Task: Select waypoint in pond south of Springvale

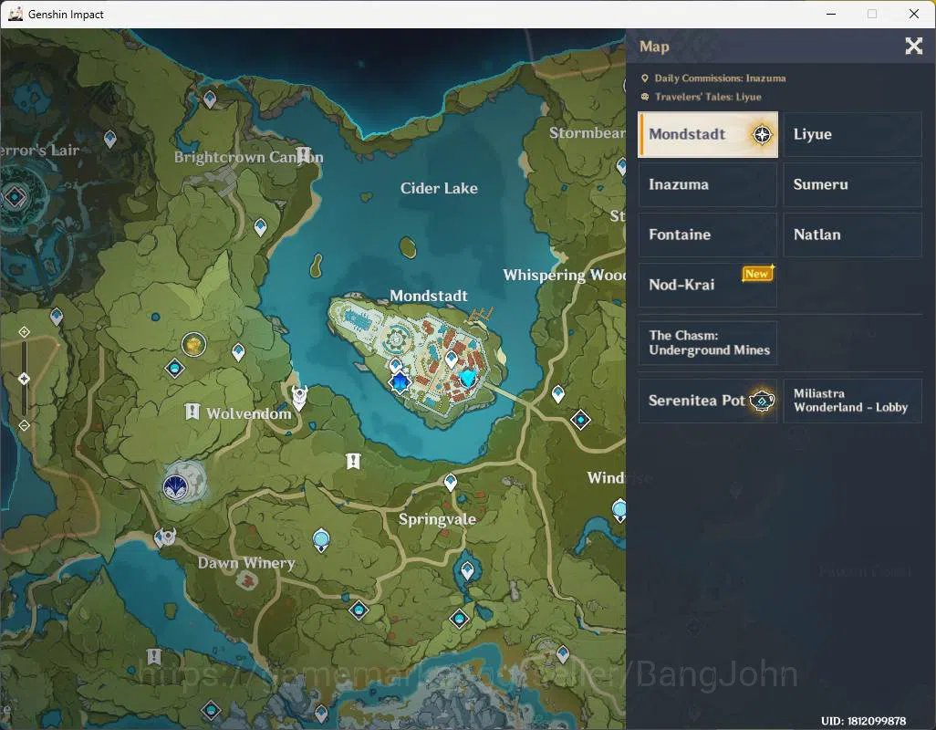Action: (x=467, y=571)
